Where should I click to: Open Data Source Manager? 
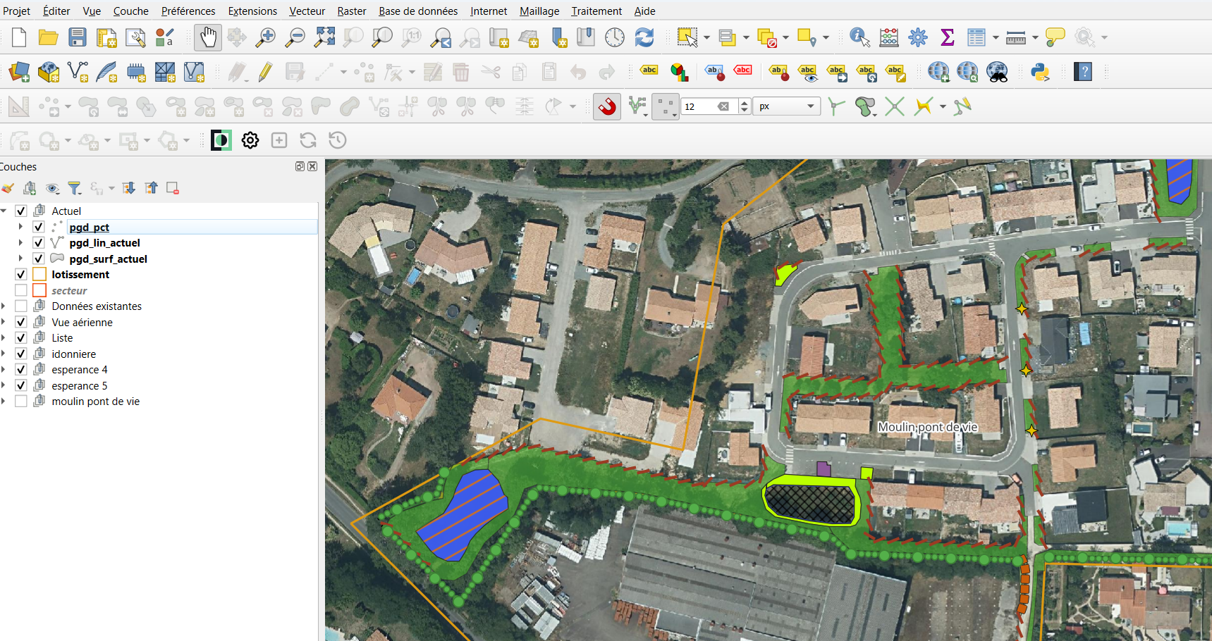coord(19,72)
